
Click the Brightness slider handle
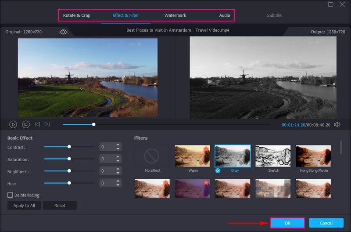(69, 170)
